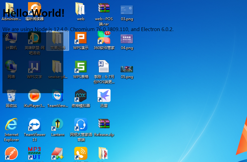Select the 回收站 recycle bin

click(x=11, y=98)
